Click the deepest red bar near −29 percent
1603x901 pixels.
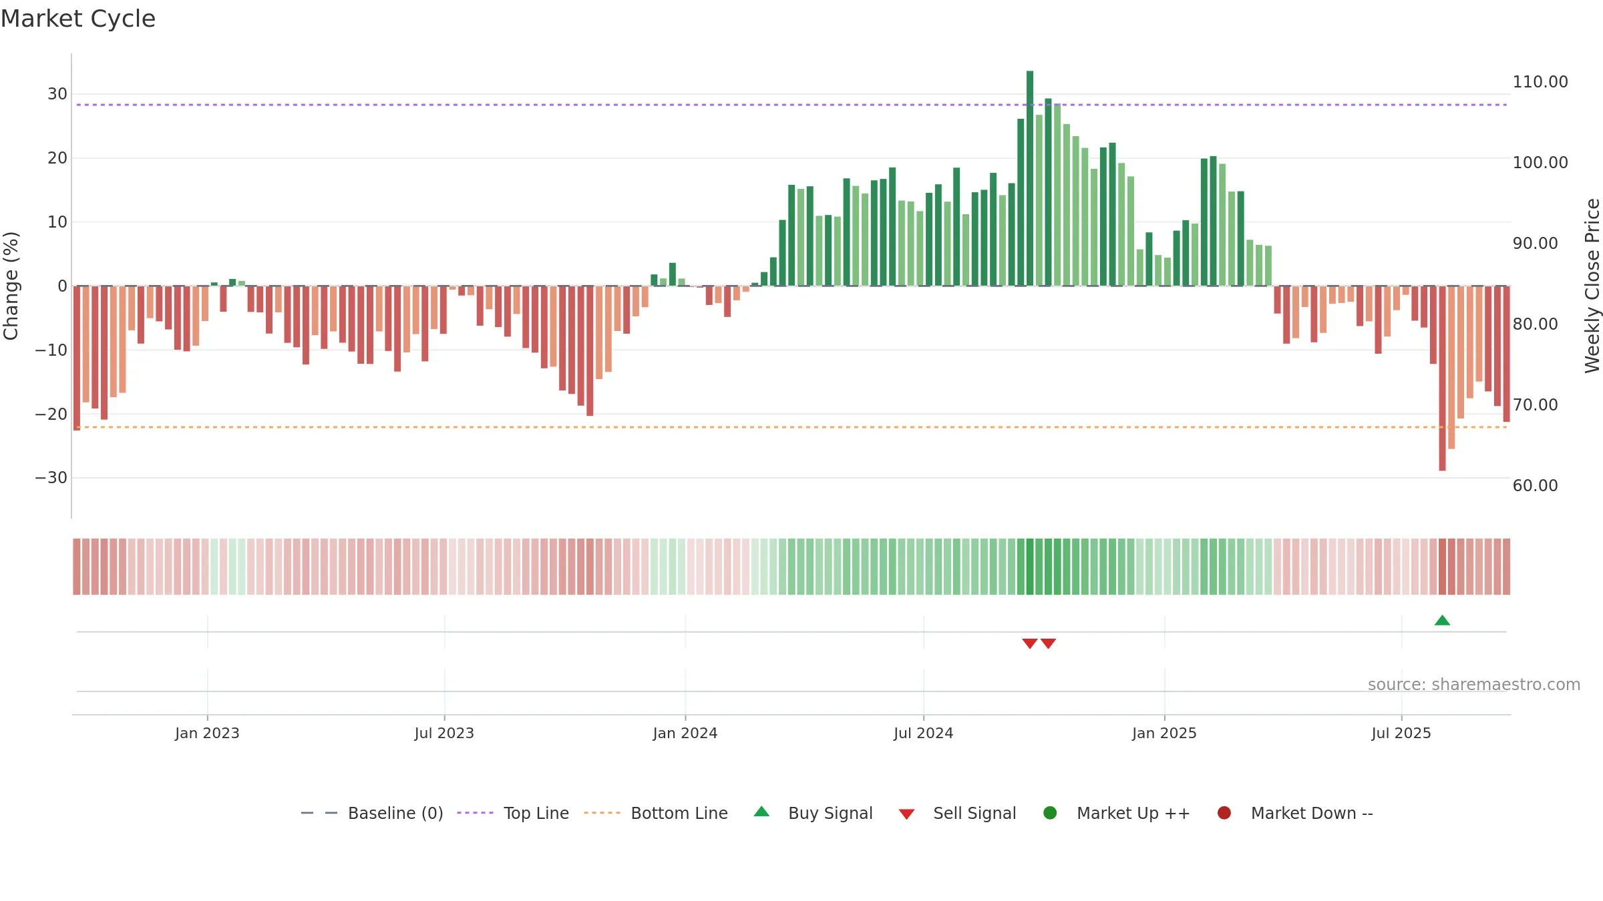pyautogui.click(x=1442, y=378)
